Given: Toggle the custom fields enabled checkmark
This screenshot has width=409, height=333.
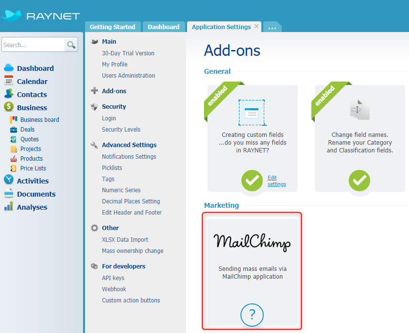Looking at the screenshot, I should pyautogui.click(x=252, y=181).
